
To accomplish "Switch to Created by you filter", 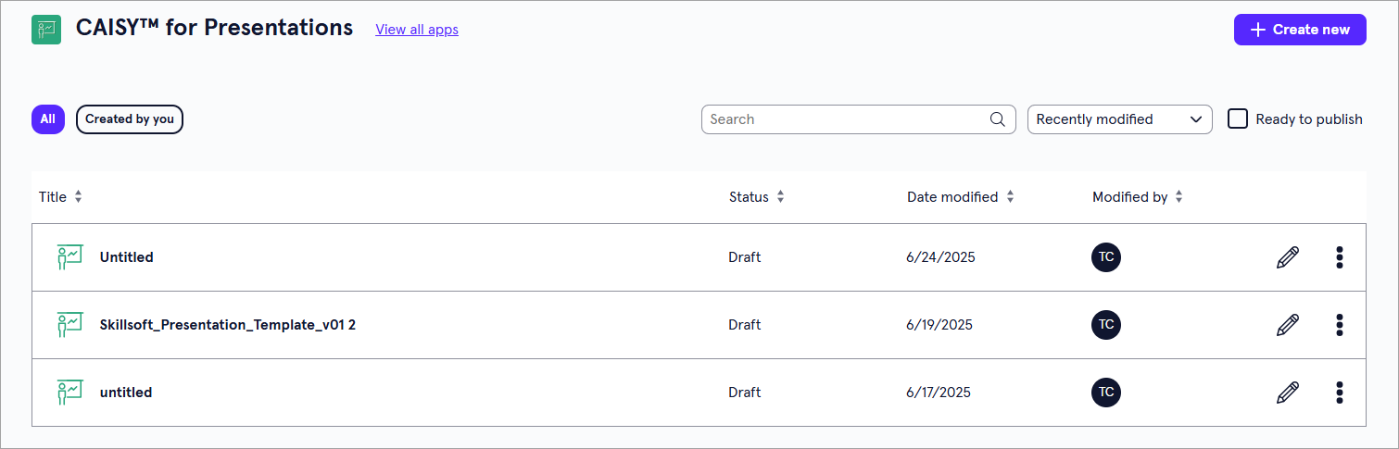I will click(130, 119).
